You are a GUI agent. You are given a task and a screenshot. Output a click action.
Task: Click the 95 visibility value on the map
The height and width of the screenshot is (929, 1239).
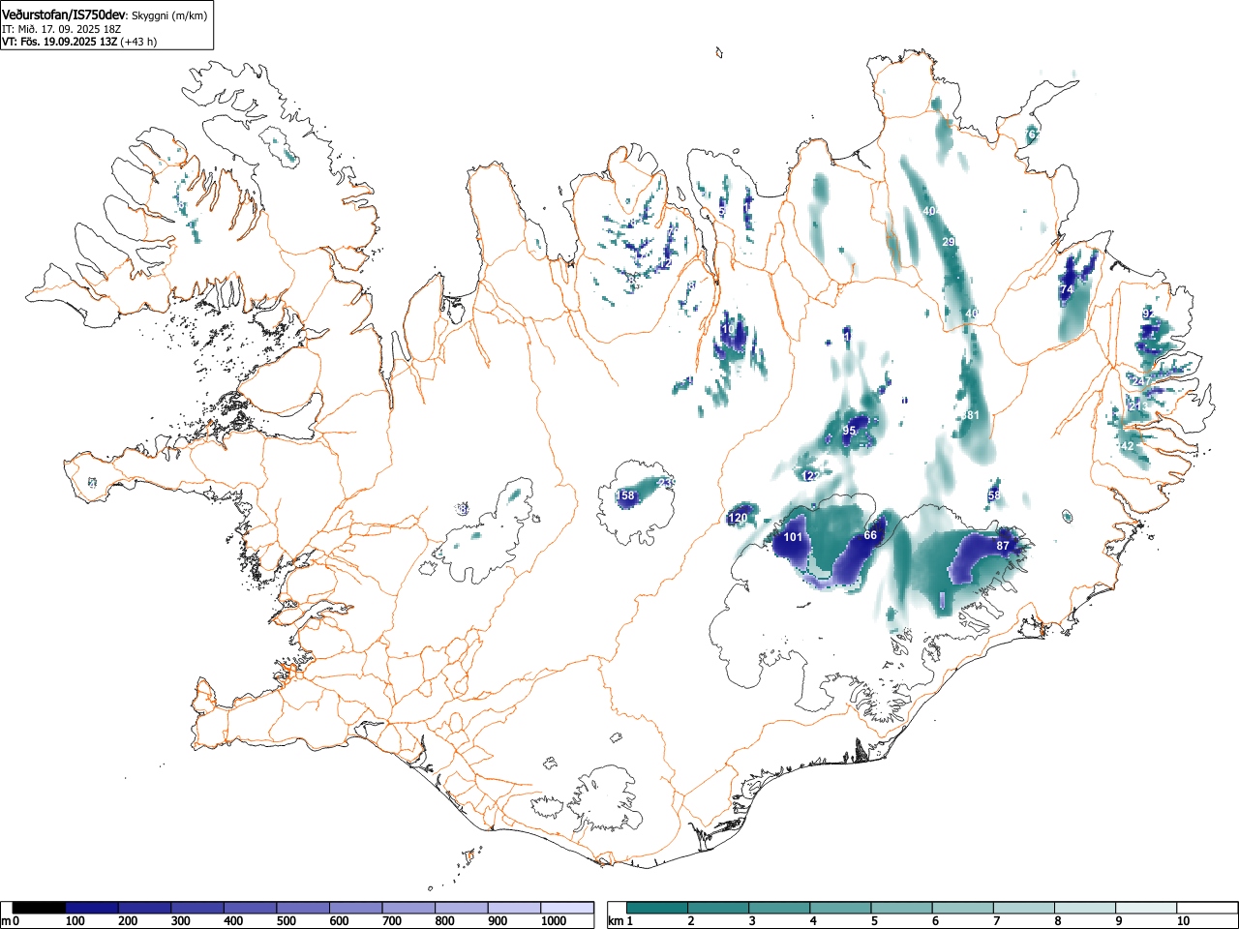(x=849, y=431)
